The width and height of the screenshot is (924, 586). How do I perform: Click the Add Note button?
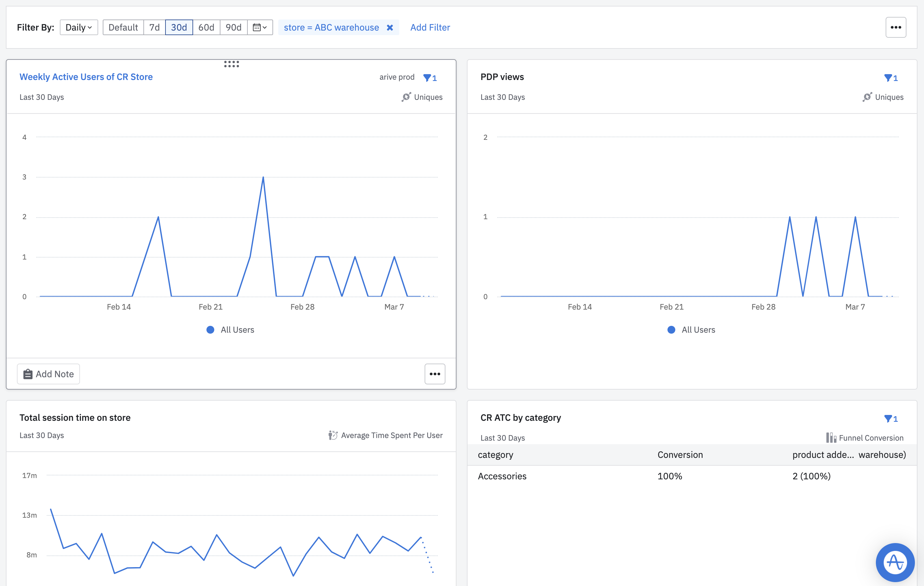coord(48,374)
